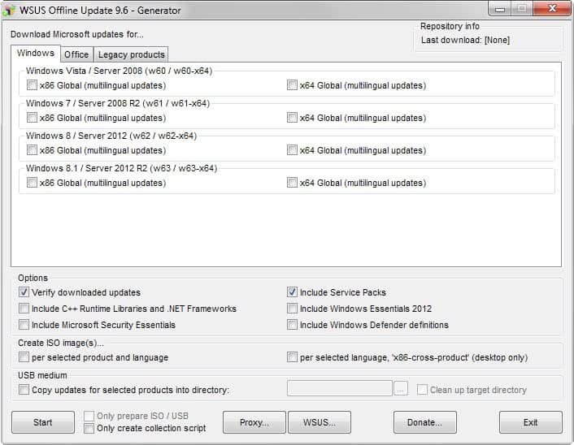Image resolution: width=574 pixels, height=445 pixels.
Task: Tick Windows 8.1 x86 Global updates
Action: (32, 183)
